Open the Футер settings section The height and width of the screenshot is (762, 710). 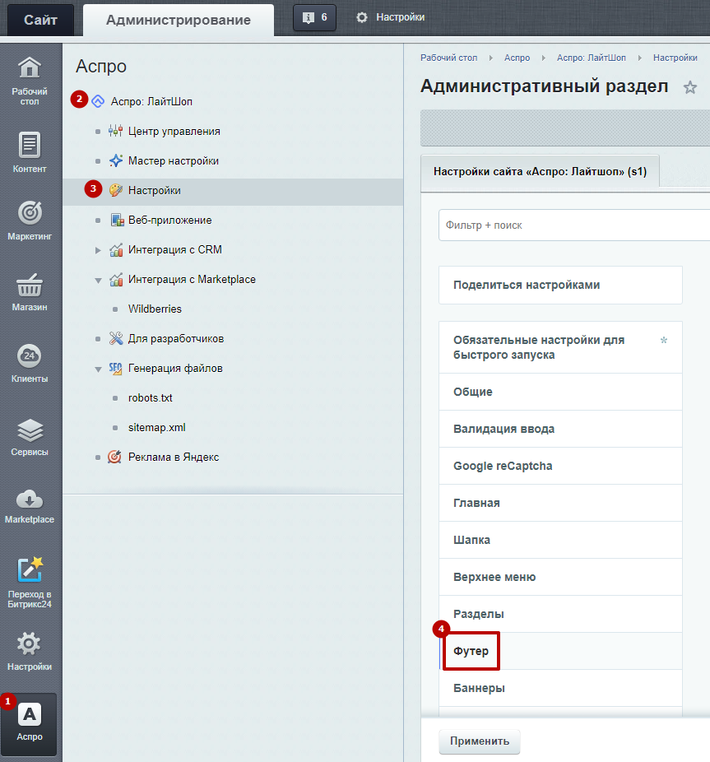pos(560,651)
